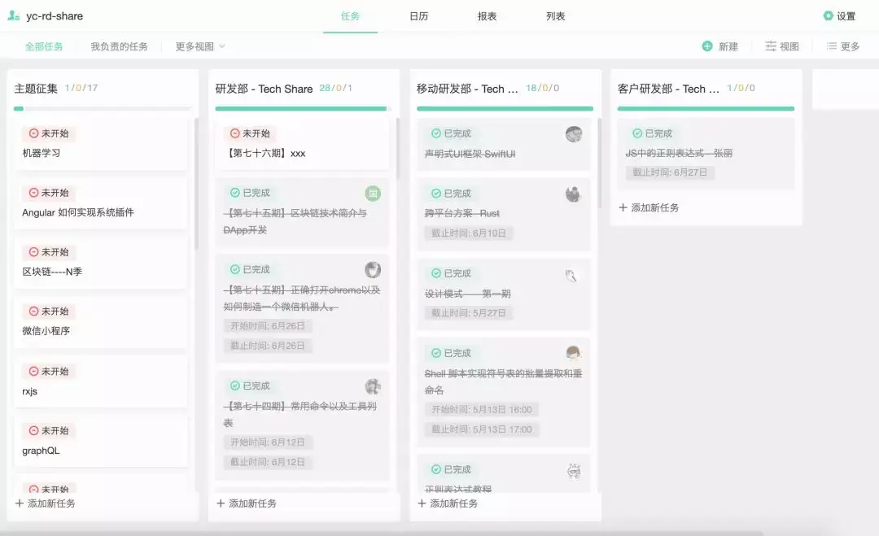Viewport: 879px width, 536px height.
Task: Open settings gear icon
Action: (x=828, y=15)
